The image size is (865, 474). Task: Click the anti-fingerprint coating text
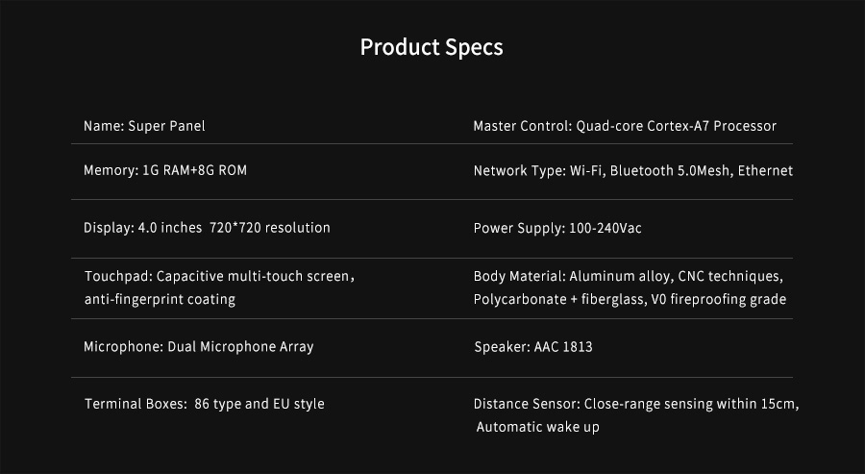[160, 299]
